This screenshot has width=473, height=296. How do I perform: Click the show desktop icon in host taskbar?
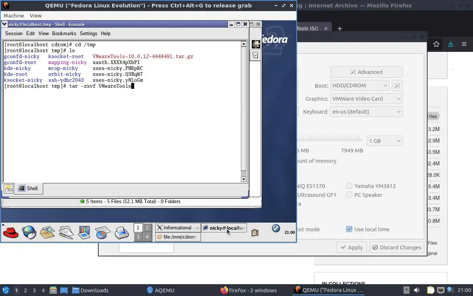point(64,290)
